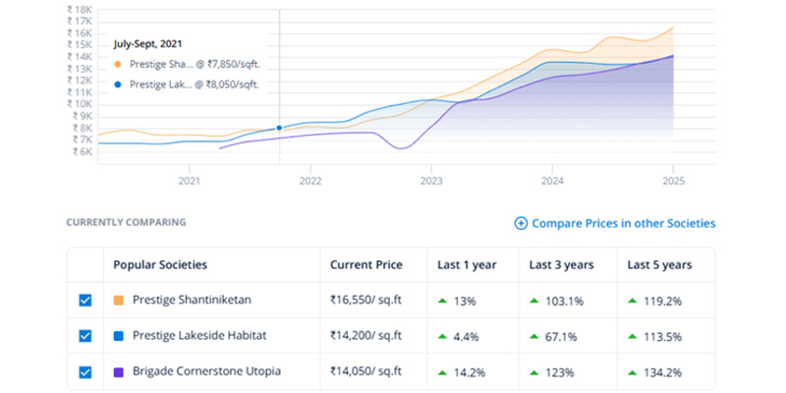Image resolution: width=786 pixels, height=393 pixels.
Task: Click the green arrow beside 123%
Action: pyautogui.click(x=534, y=372)
